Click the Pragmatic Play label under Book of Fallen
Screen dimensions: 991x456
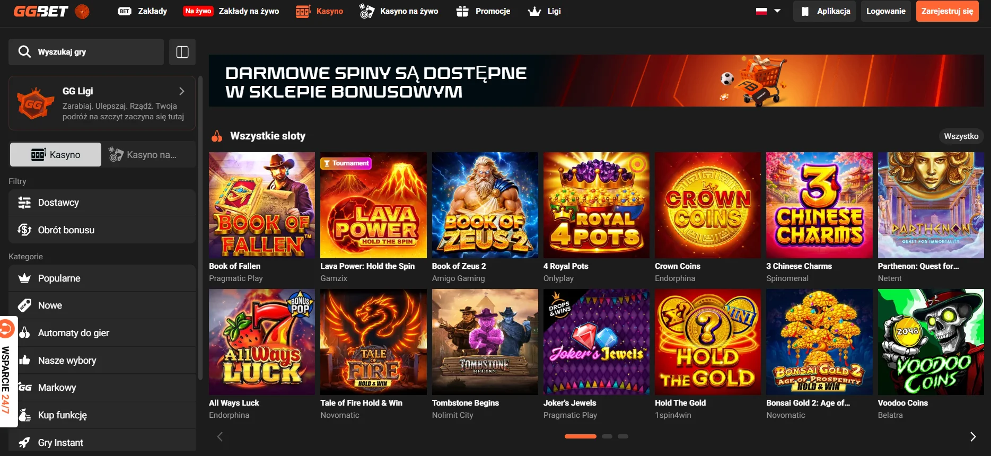[236, 278]
